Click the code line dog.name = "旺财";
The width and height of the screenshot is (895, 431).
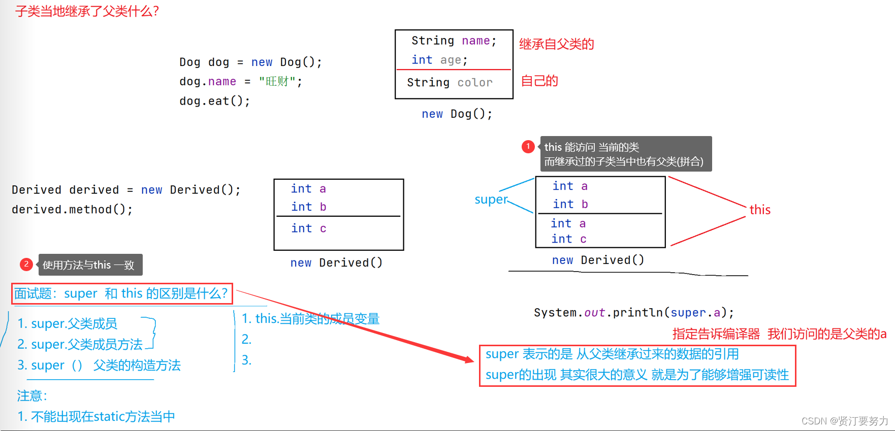[241, 81]
